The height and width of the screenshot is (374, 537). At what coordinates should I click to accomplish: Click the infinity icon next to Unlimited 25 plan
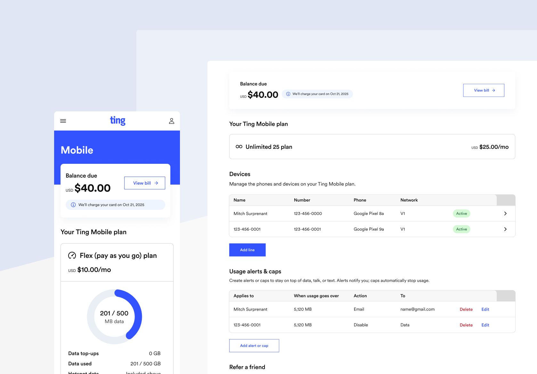click(239, 147)
